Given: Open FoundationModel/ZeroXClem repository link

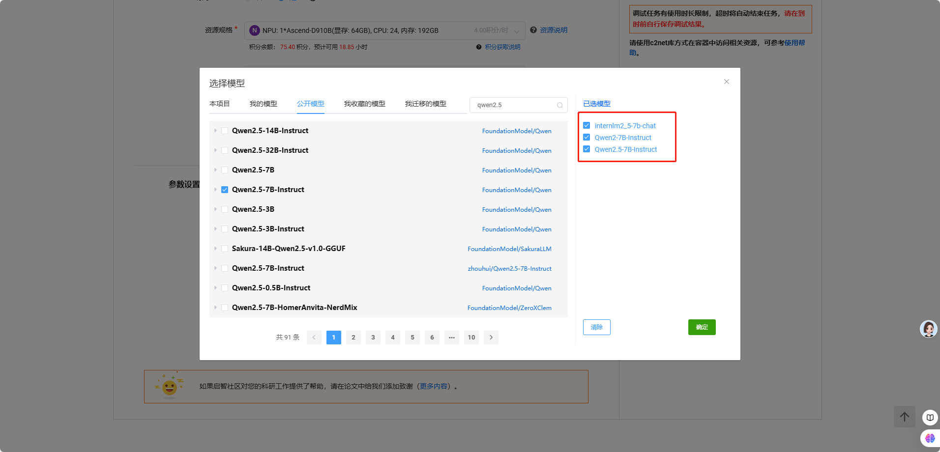Looking at the screenshot, I should pyautogui.click(x=509, y=308).
